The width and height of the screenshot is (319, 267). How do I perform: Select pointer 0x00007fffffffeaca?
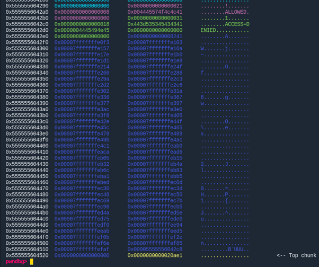pos(82,152)
